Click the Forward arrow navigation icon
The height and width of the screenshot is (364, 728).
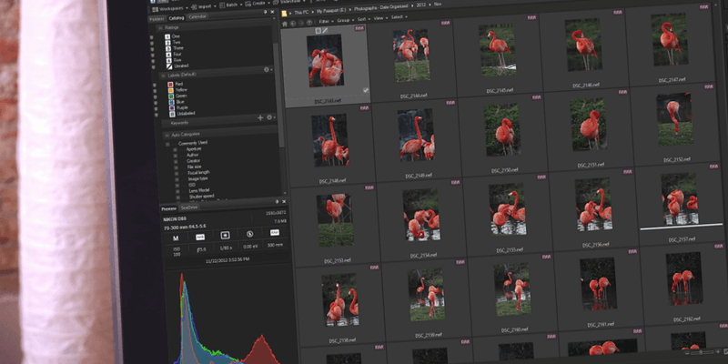[301, 23]
